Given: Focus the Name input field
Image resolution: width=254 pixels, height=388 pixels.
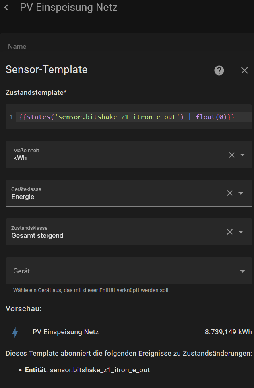Looking at the screenshot, I should pos(127,46).
